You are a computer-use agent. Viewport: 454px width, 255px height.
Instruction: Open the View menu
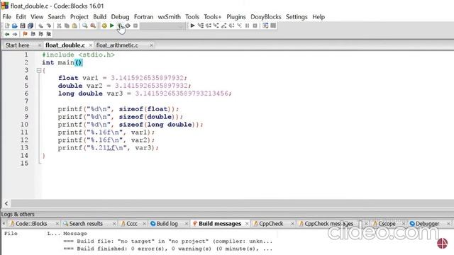[x=37, y=17]
